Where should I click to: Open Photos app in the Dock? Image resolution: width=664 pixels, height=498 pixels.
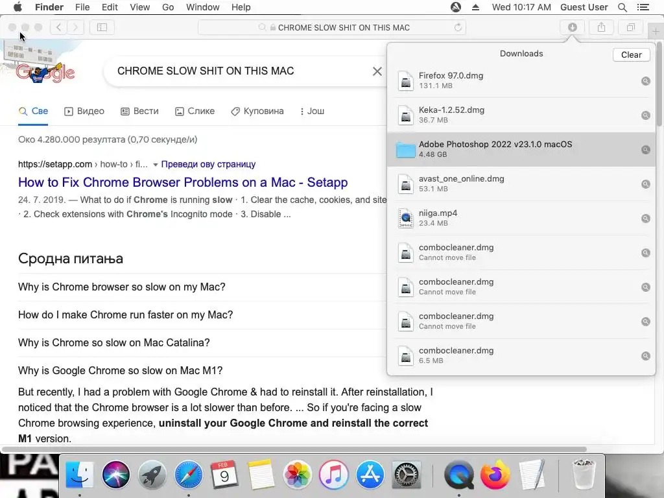297,474
